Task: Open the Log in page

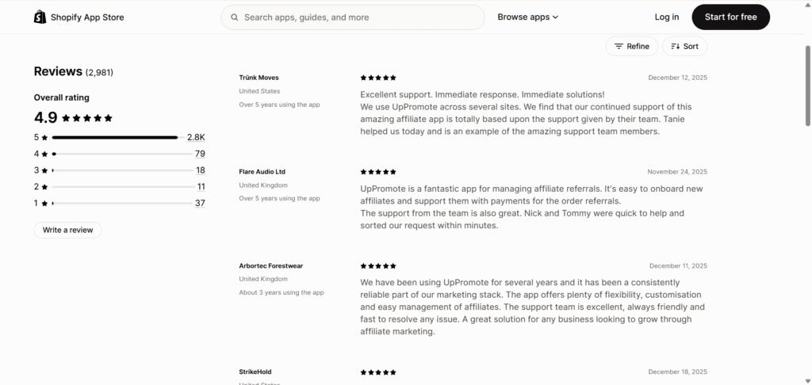Action: point(667,17)
